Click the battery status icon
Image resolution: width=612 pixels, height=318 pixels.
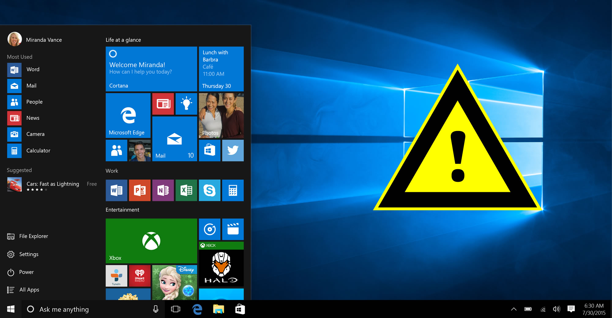click(x=528, y=309)
